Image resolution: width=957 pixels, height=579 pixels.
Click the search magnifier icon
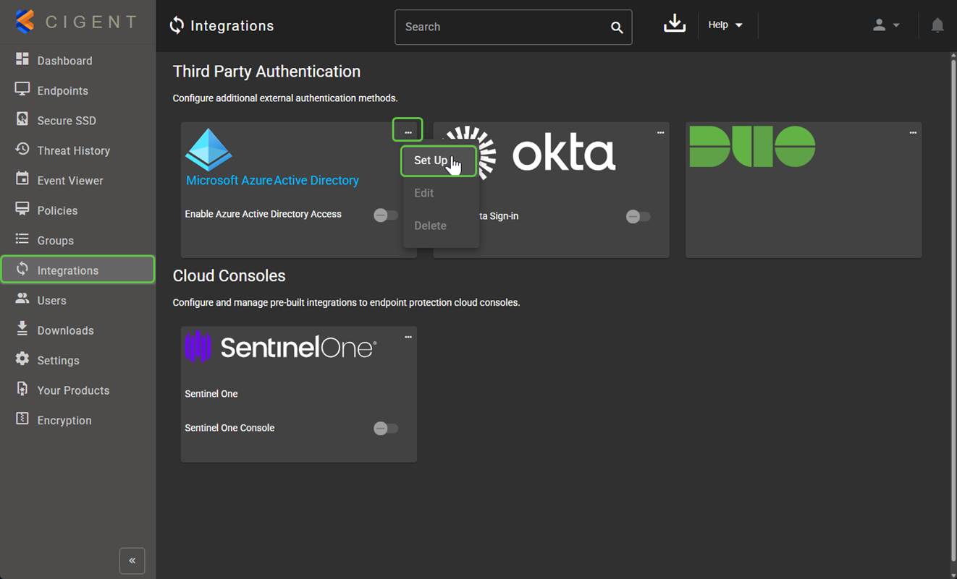tap(617, 27)
